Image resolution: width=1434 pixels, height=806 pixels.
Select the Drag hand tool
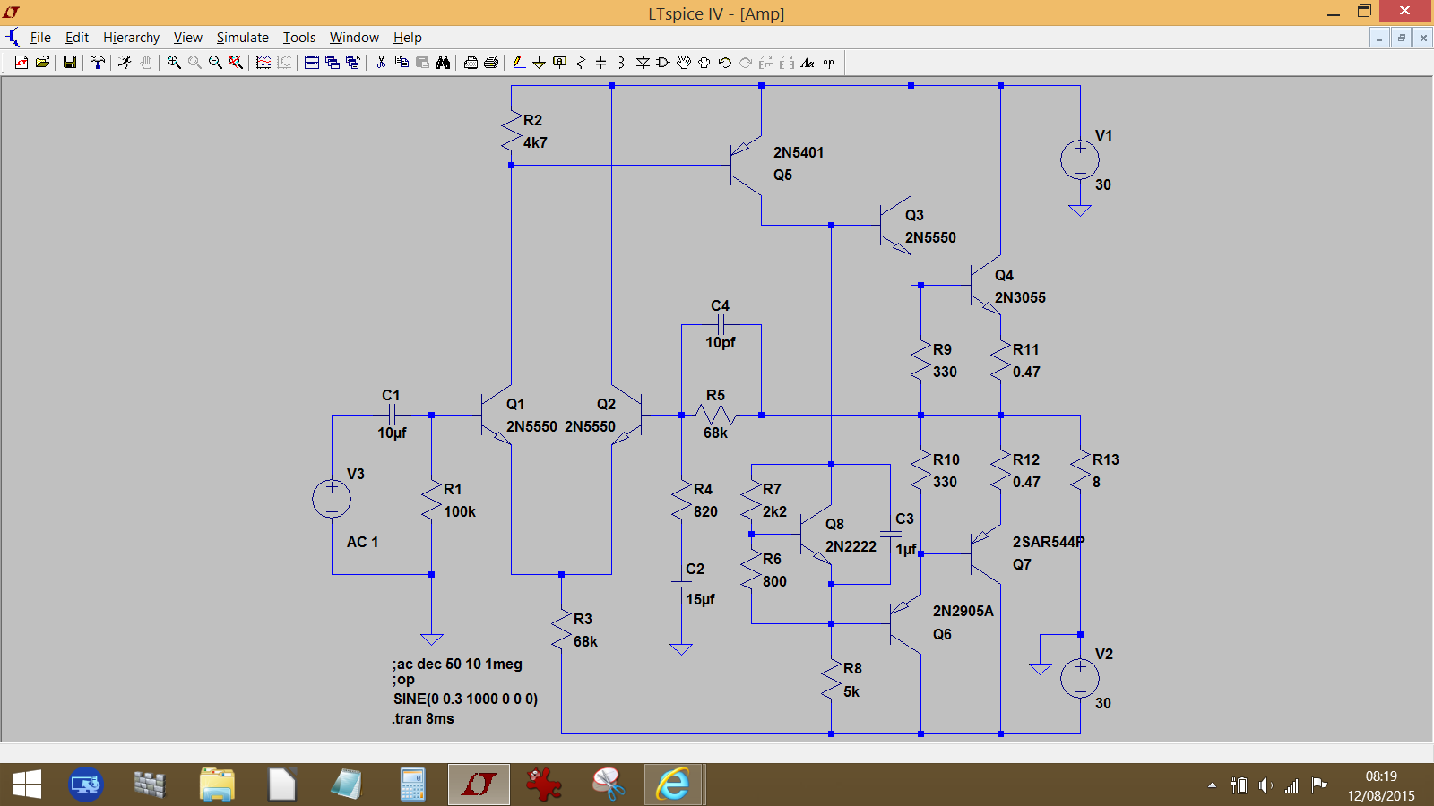[704, 62]
